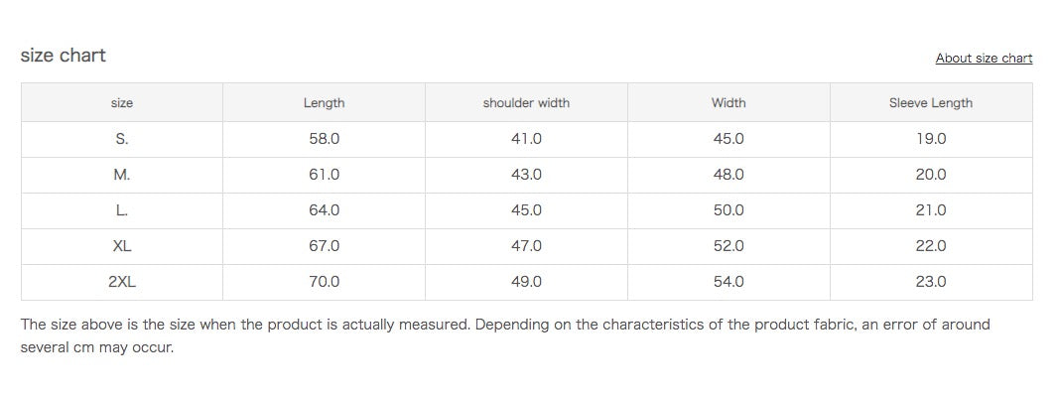1059x399 pixels.
Task: Click the 58.0 length value
Action: click(324, 139)
